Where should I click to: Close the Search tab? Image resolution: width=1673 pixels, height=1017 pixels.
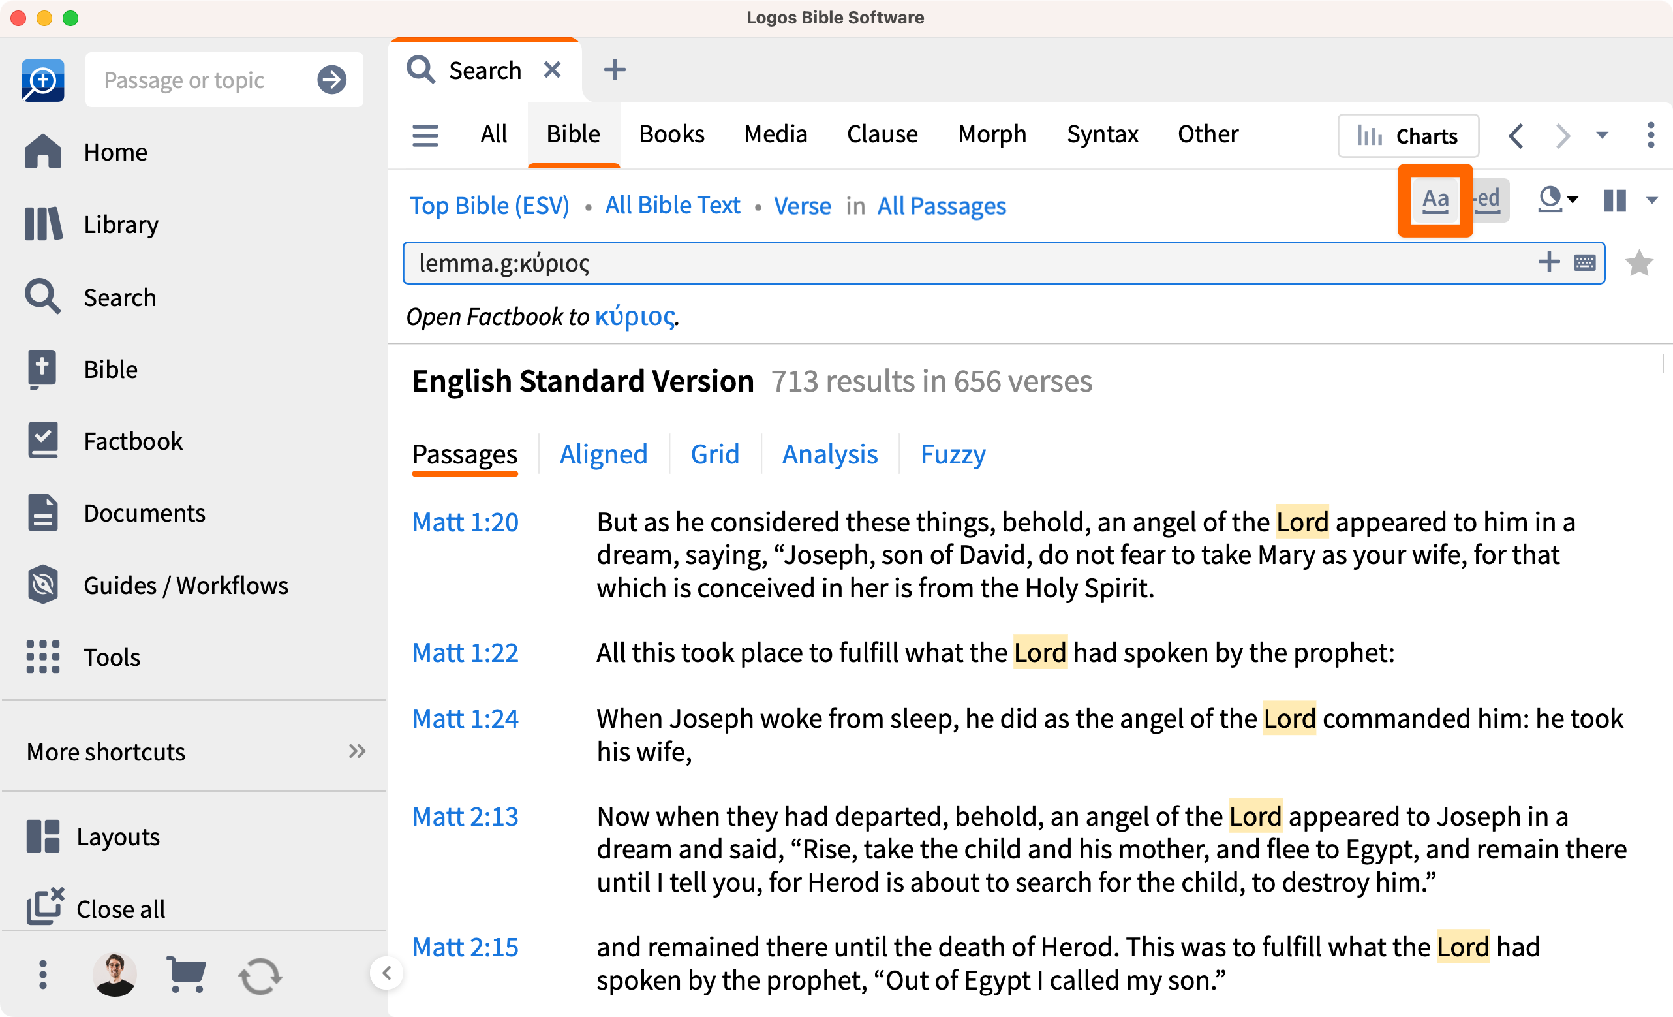tap(553, 69)
